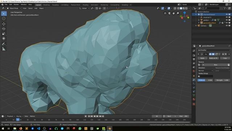Image resolution: width=232 pixels, height=131 pixels.
Task: Click the Apply as Shape Key button
Action: 214,58
